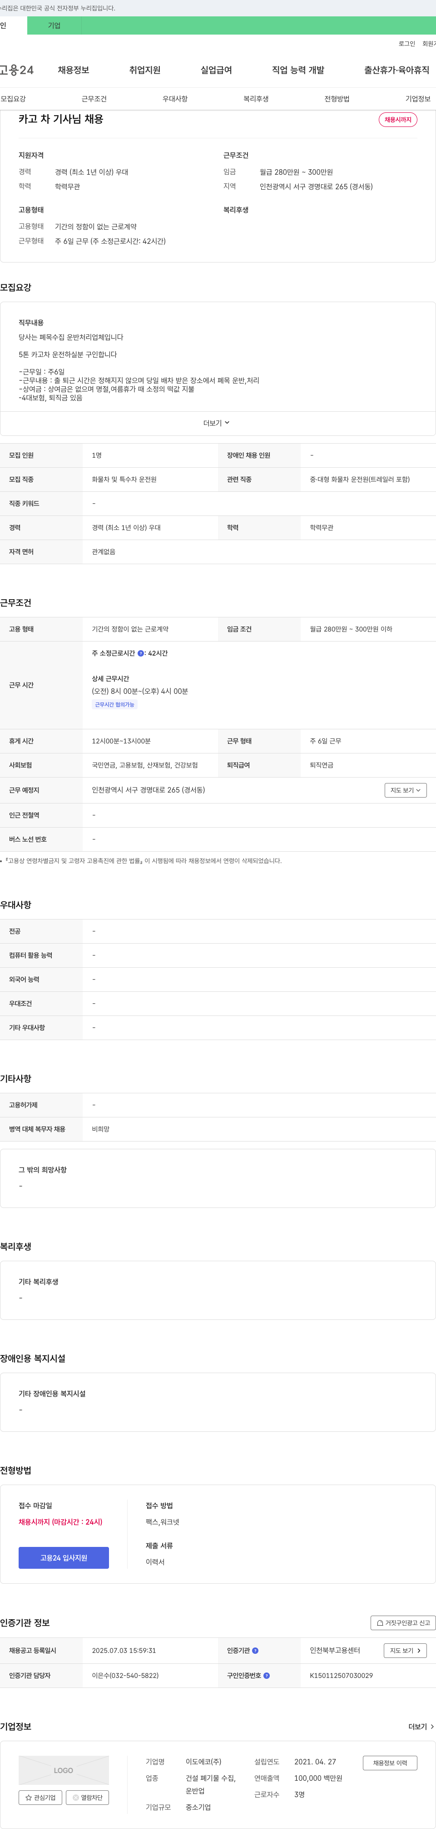Viewport: 436px width, 1829px height.
Task: Click deadline text 채용시까지 (마감시간 : 24시)
Action: 60,1521
